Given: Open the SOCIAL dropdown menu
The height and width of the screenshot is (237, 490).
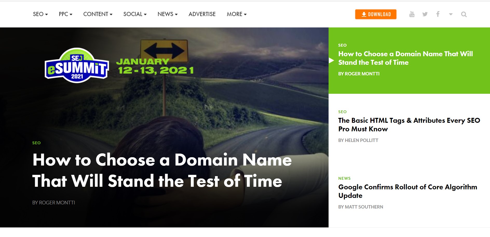Looking at the screenshot, I should [134, 14].
